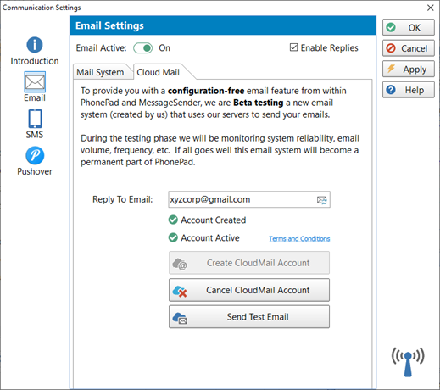Confirm settings with the OK button
The image size is (440, 390).
[x=409, y=27]
